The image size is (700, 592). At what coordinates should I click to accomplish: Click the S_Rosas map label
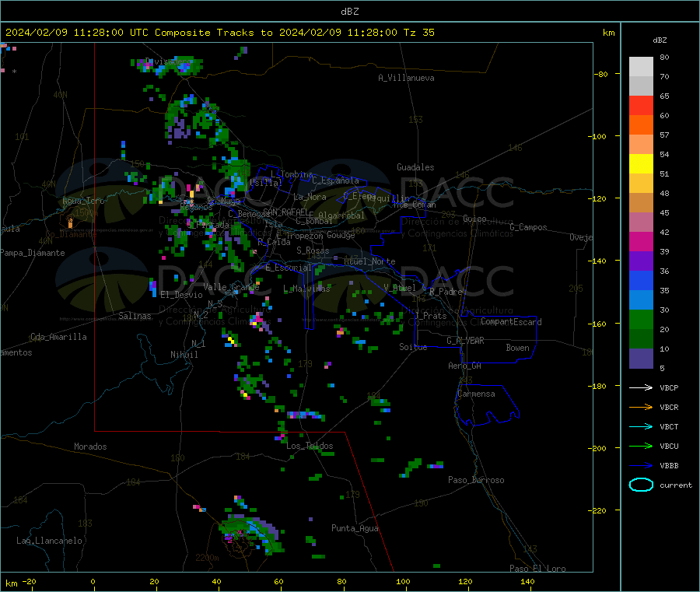[313, 250]
